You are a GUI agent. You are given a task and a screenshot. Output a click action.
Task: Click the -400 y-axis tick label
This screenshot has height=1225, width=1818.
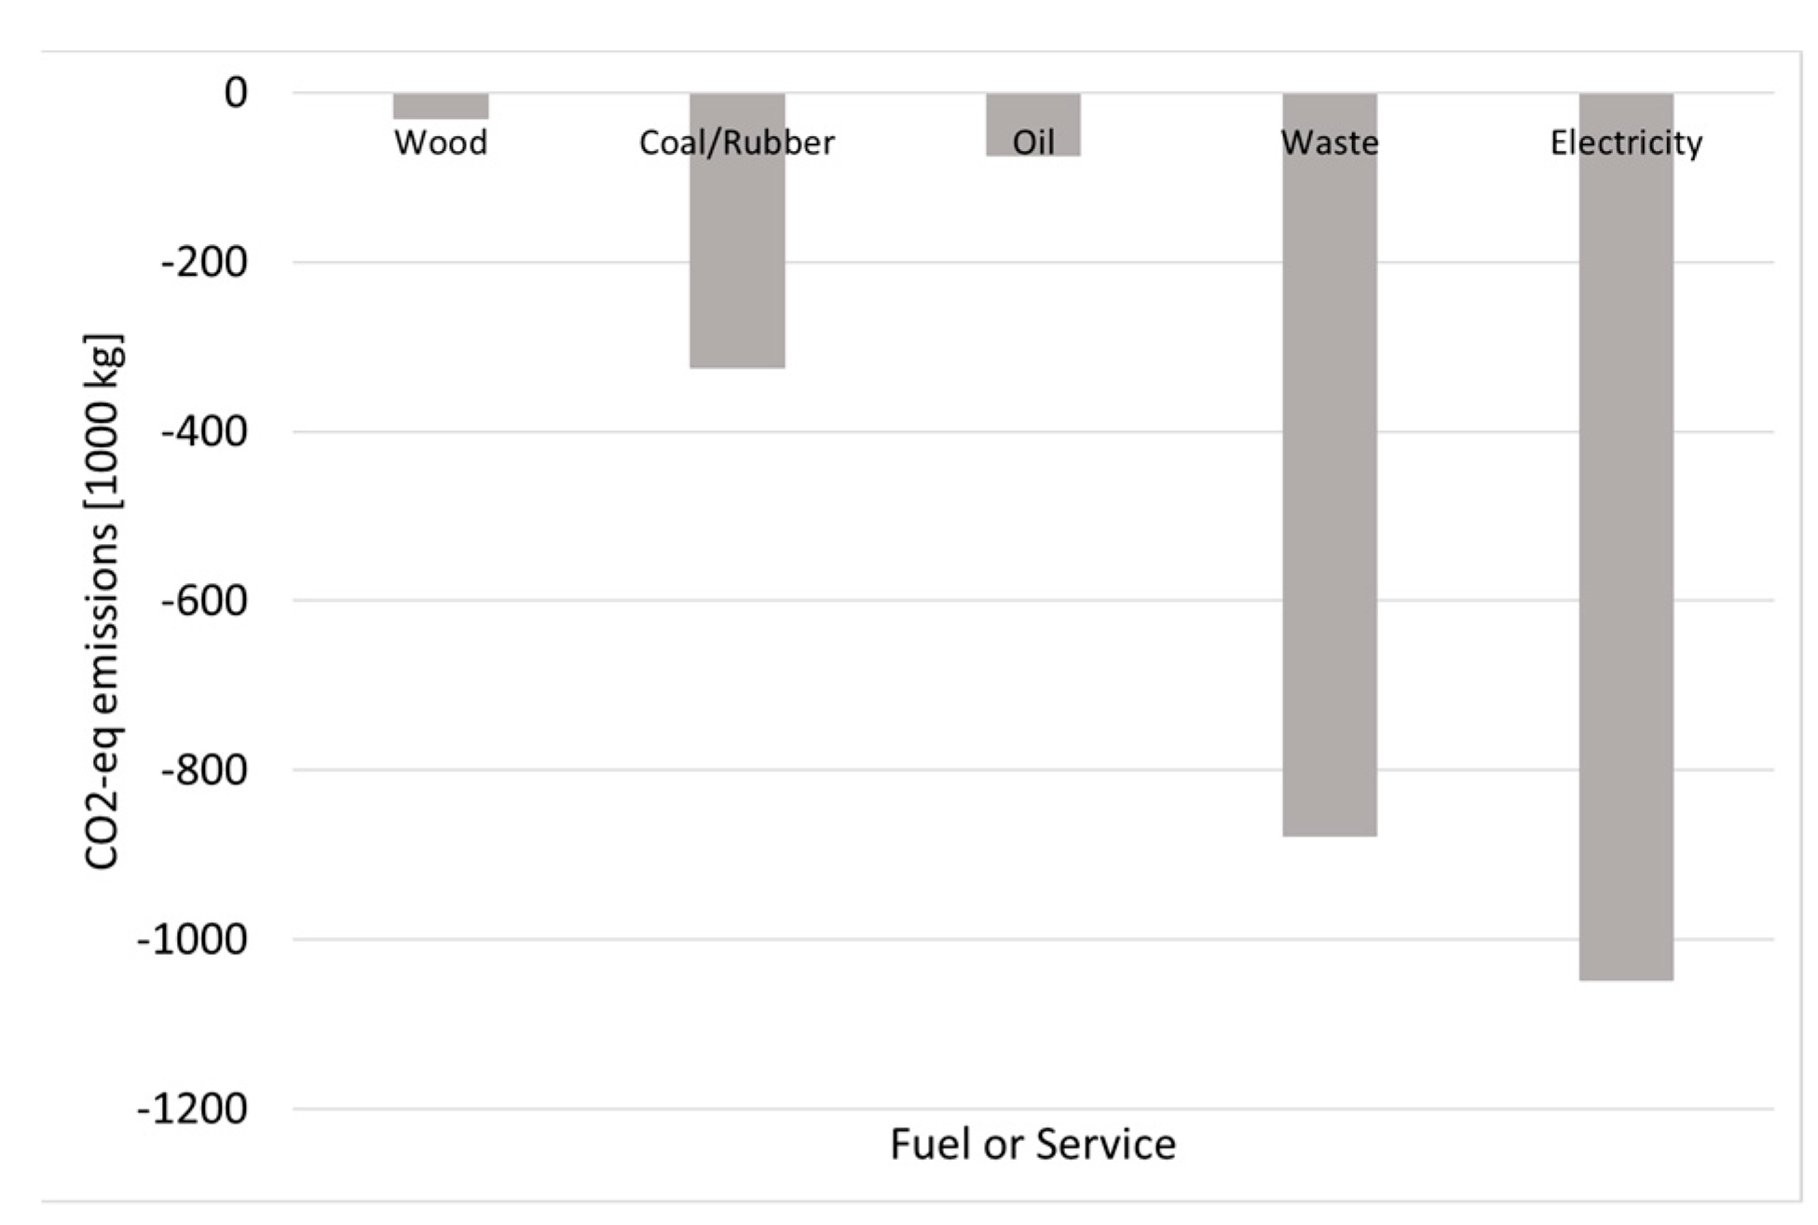tap(205, 432)
